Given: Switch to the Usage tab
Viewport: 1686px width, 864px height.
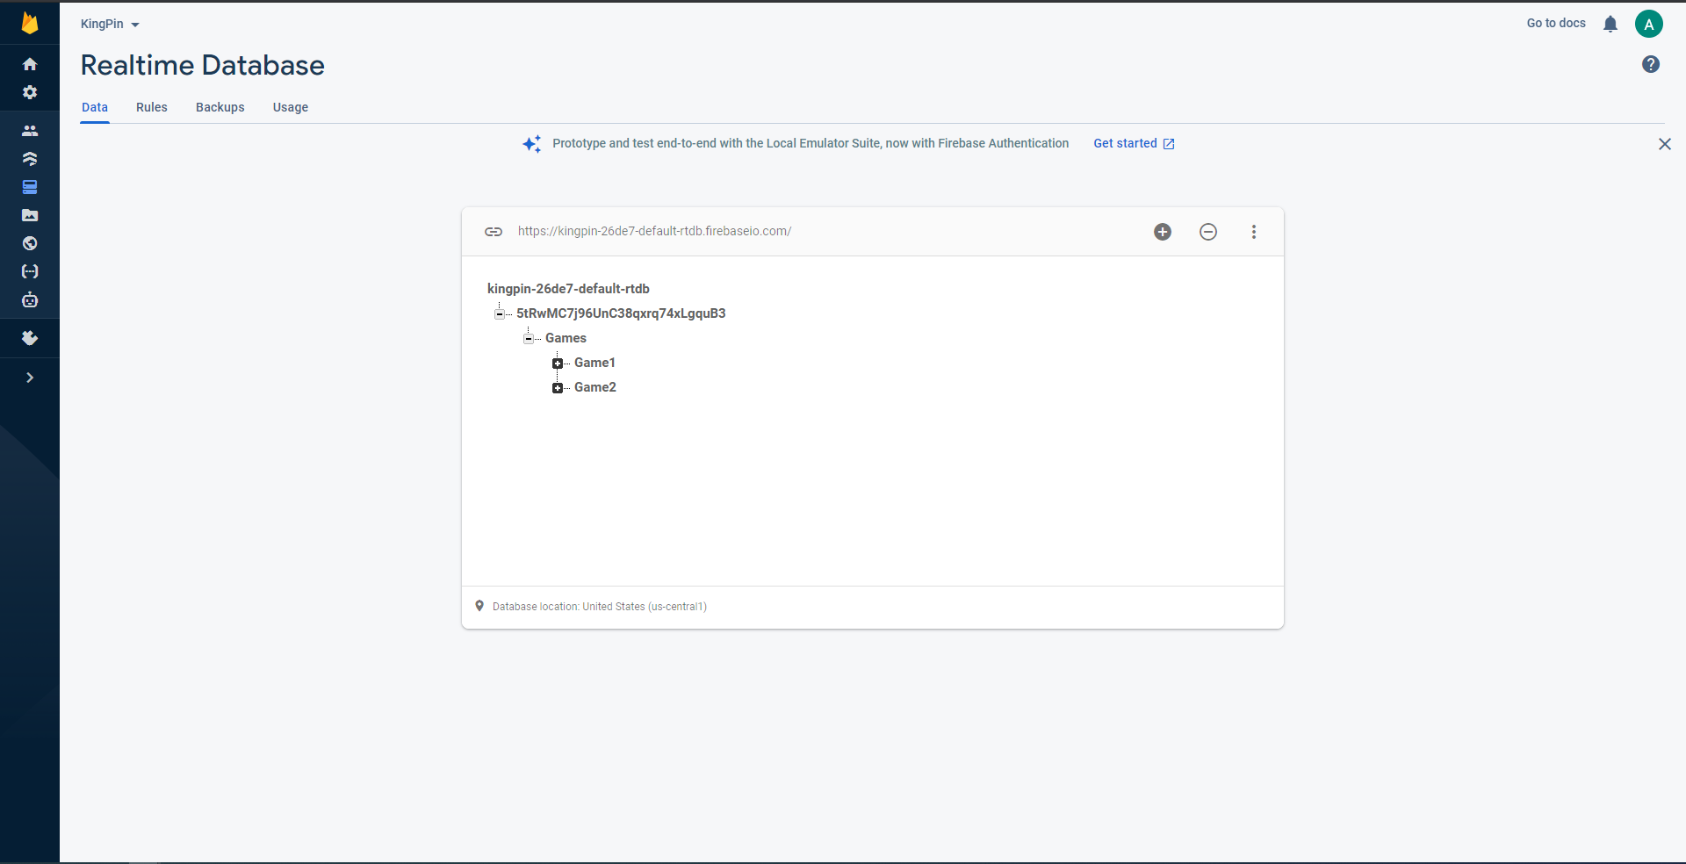Looking at the screenshot, I should point(291,107).
